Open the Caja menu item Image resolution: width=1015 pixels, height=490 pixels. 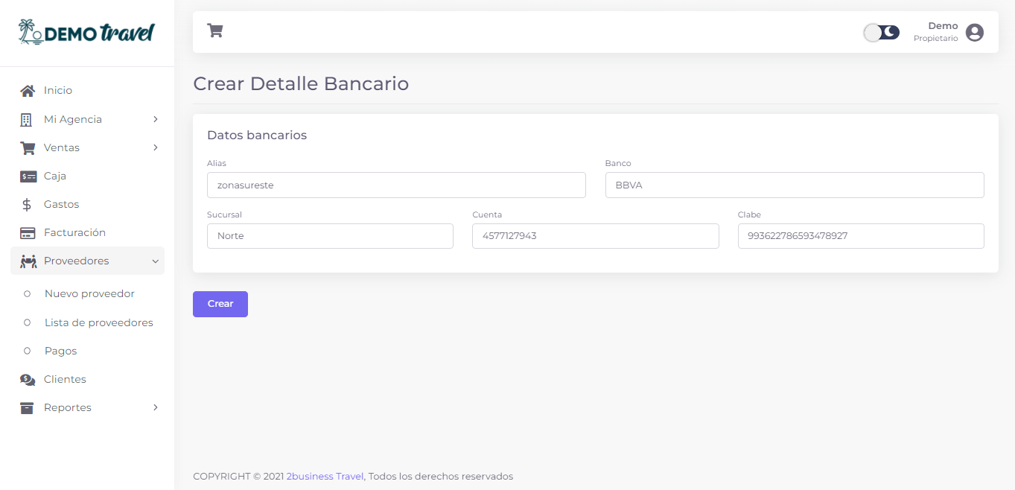coord(87,176)
